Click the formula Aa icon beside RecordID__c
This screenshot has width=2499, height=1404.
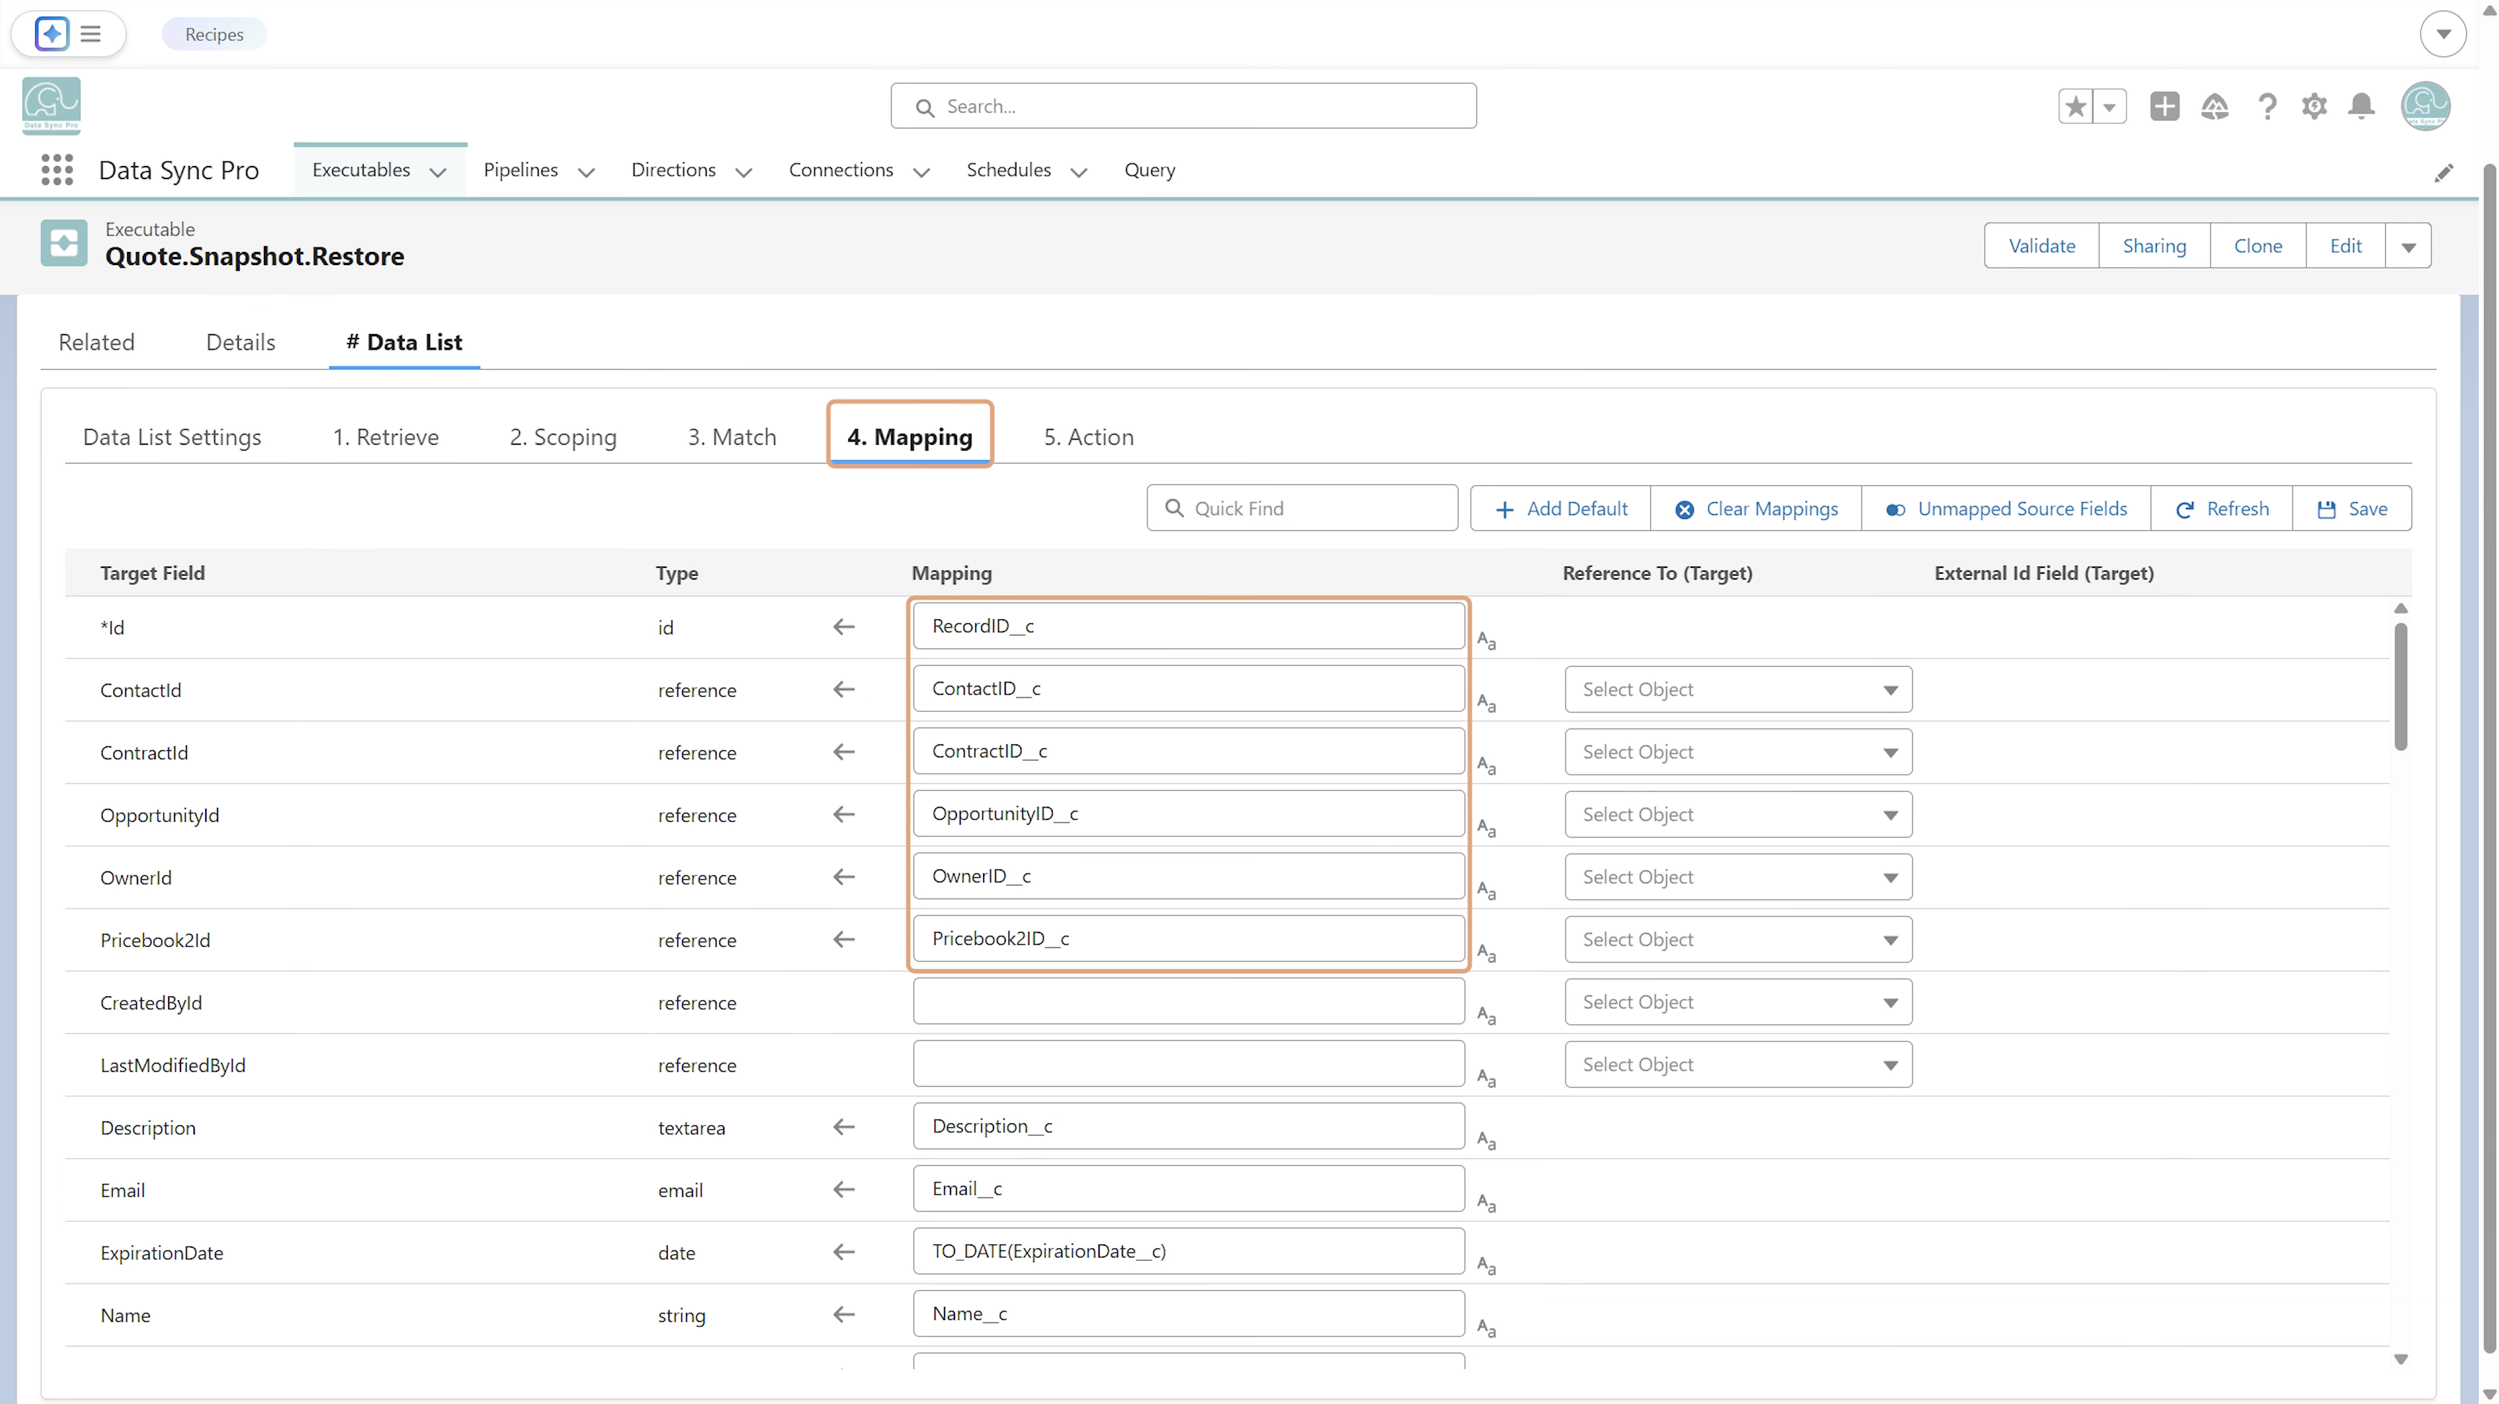pos(1485,640)
